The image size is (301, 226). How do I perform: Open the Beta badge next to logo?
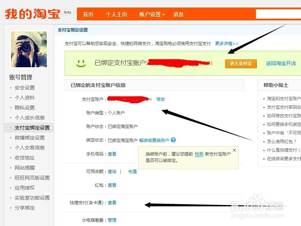coord(67,12)
